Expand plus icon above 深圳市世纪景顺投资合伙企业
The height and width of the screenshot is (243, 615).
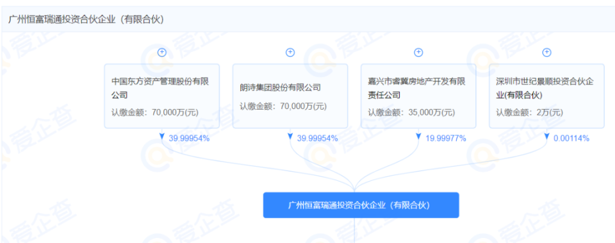pyautogui.click(x=546, y=52)
